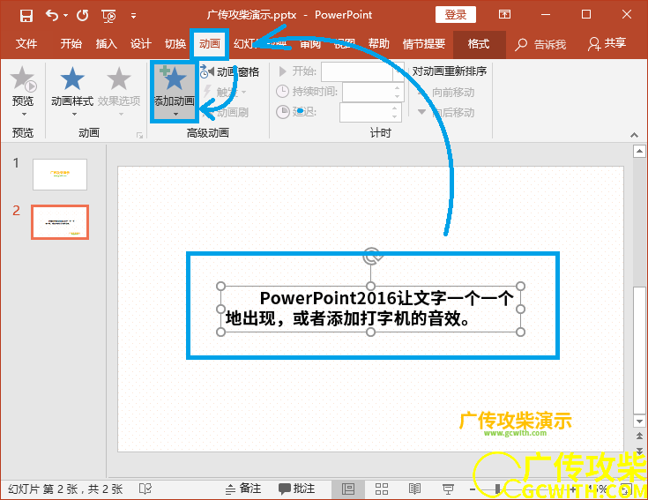Click text box containing PowerPoint2016让文字
Screen dimensions: 648x500
(x=370, y=309)
